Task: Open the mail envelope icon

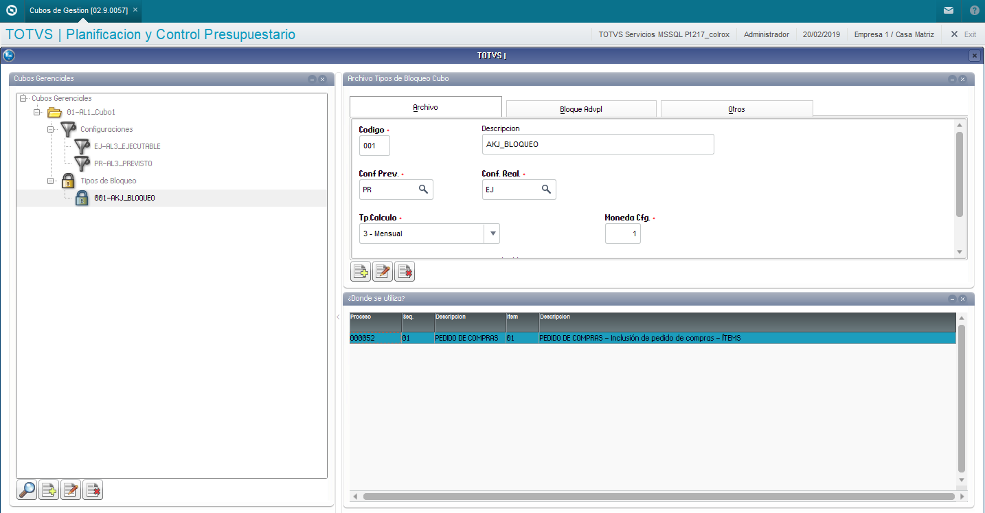Action: 949,10
